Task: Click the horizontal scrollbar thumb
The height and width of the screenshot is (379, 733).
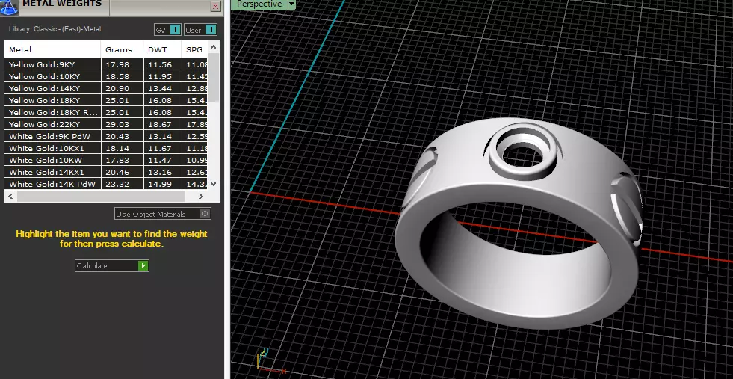Action: pyautogui.click(x=102, y=196)
